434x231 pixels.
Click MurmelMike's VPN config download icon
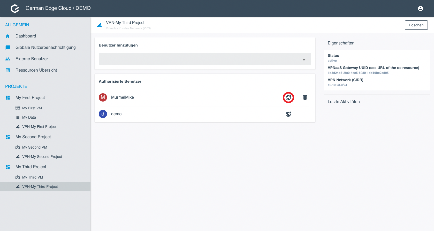(288, 97)
